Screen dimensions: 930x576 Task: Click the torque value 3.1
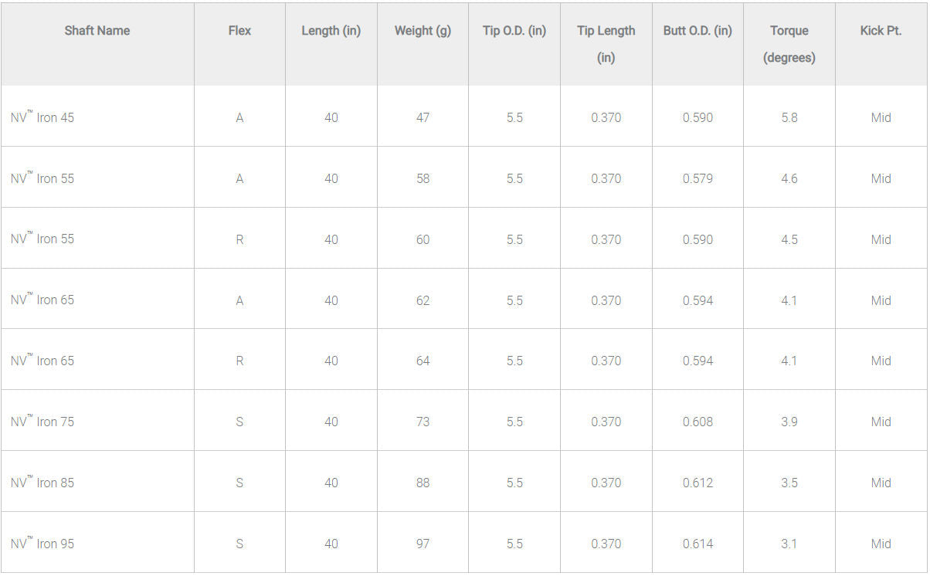(x=789, y=544)
